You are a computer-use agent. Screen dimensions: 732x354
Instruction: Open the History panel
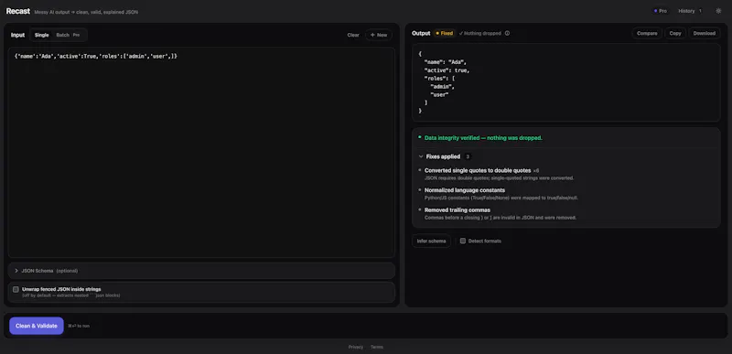[x=690, y=11]
